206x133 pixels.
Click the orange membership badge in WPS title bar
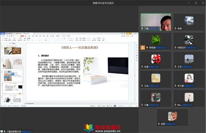(128, 34)
